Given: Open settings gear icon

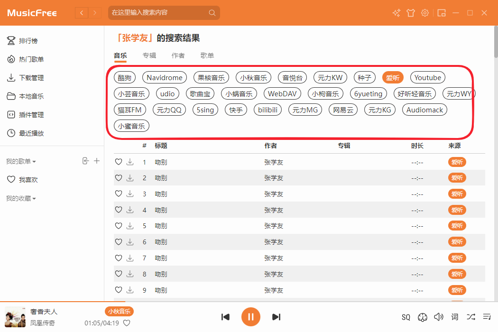Looking at the screenshot, I should [425, 13].
